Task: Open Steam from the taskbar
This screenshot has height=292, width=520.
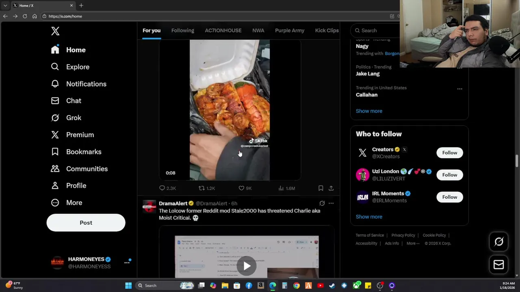Action: pyautogui.click(x=332, y=286)
